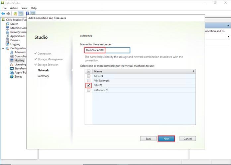The image size is (231, 165).
Task: Click the NFS-74 network name
Action: tap(98, 76)
